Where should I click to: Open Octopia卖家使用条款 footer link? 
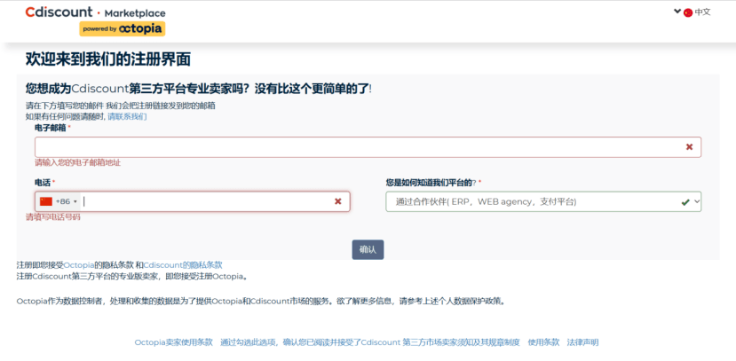(x=174, y=341)
